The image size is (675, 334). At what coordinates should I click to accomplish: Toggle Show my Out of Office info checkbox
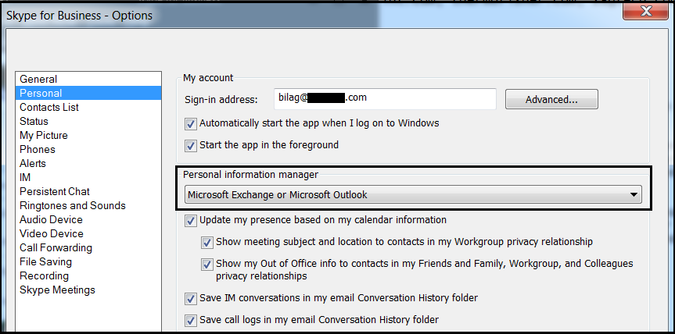click(x=207, y=264)
